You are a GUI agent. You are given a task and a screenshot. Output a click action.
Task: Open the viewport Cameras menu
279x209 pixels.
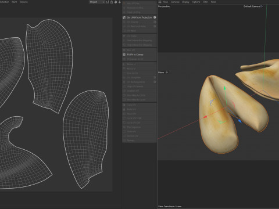coord(175,2)
